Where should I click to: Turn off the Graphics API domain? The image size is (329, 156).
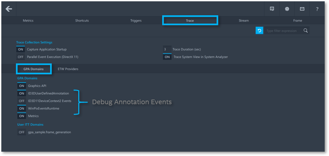point(22,86)
